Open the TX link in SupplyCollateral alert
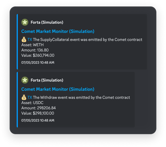This screenshot has height=147, width=166. (30, 40)
